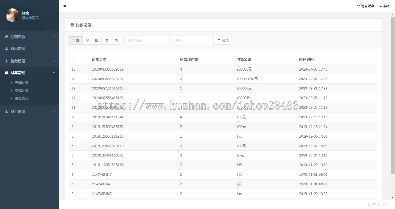
Task: Toggle the sidebar with the hamburger icon
Action: click(x=65, y=6)
